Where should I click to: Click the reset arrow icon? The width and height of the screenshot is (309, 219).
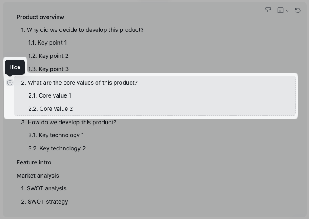coord(298,10)
